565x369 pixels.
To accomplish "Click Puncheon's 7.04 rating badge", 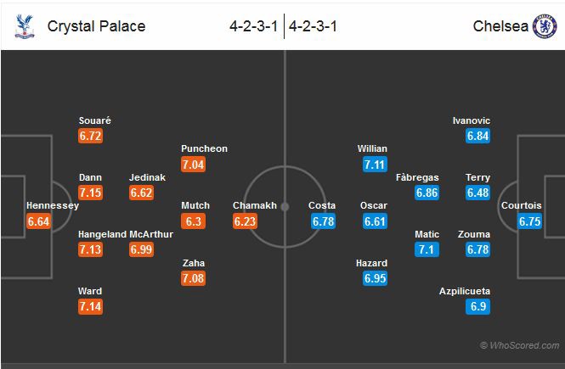I will tap(194, 165).
